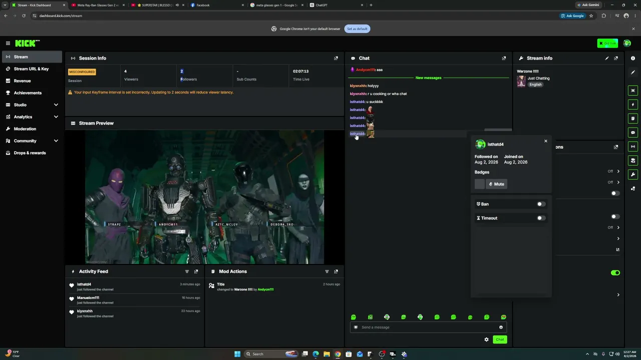Mute user isthatd4
Viewport: 641px width, 360px height.
pos(496,184)
